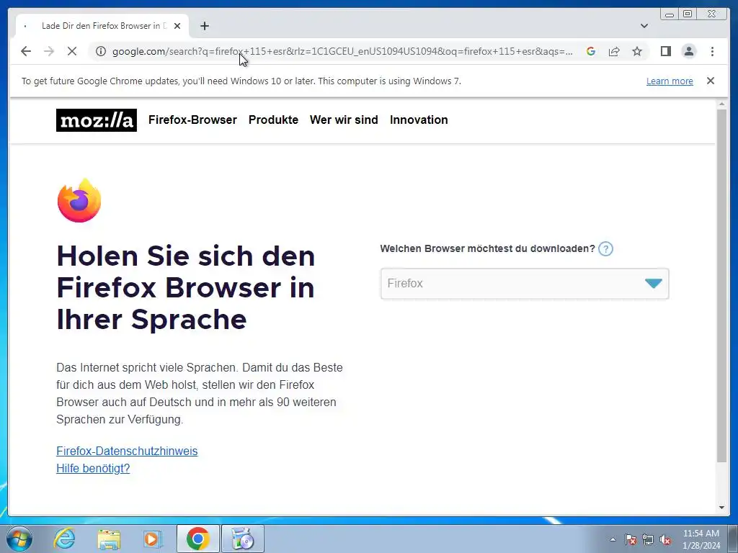Open the Produkte menu
Viewport: 738px width, 553px height.
273,120
